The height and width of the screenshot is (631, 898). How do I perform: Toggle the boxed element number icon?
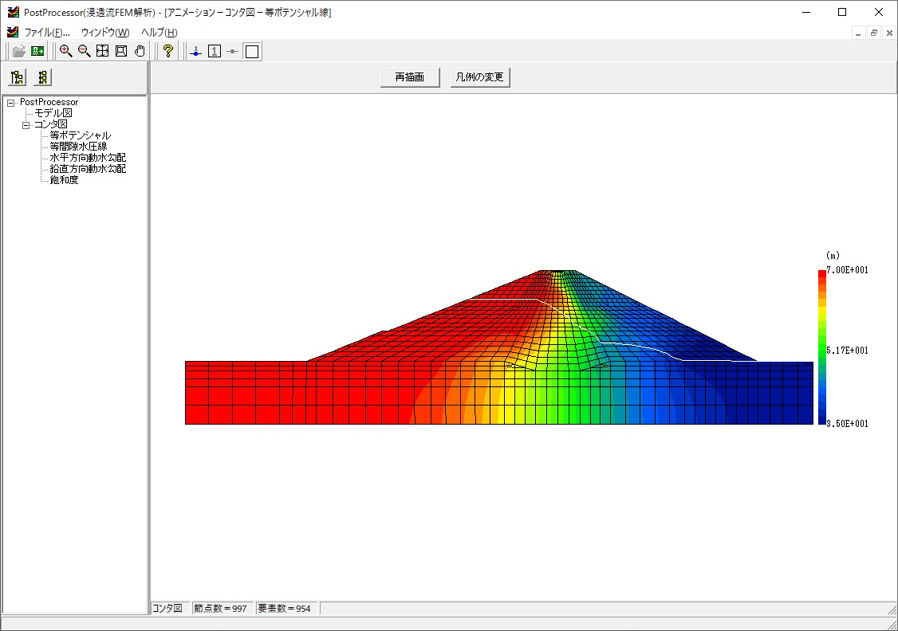(x=215, y=52)
